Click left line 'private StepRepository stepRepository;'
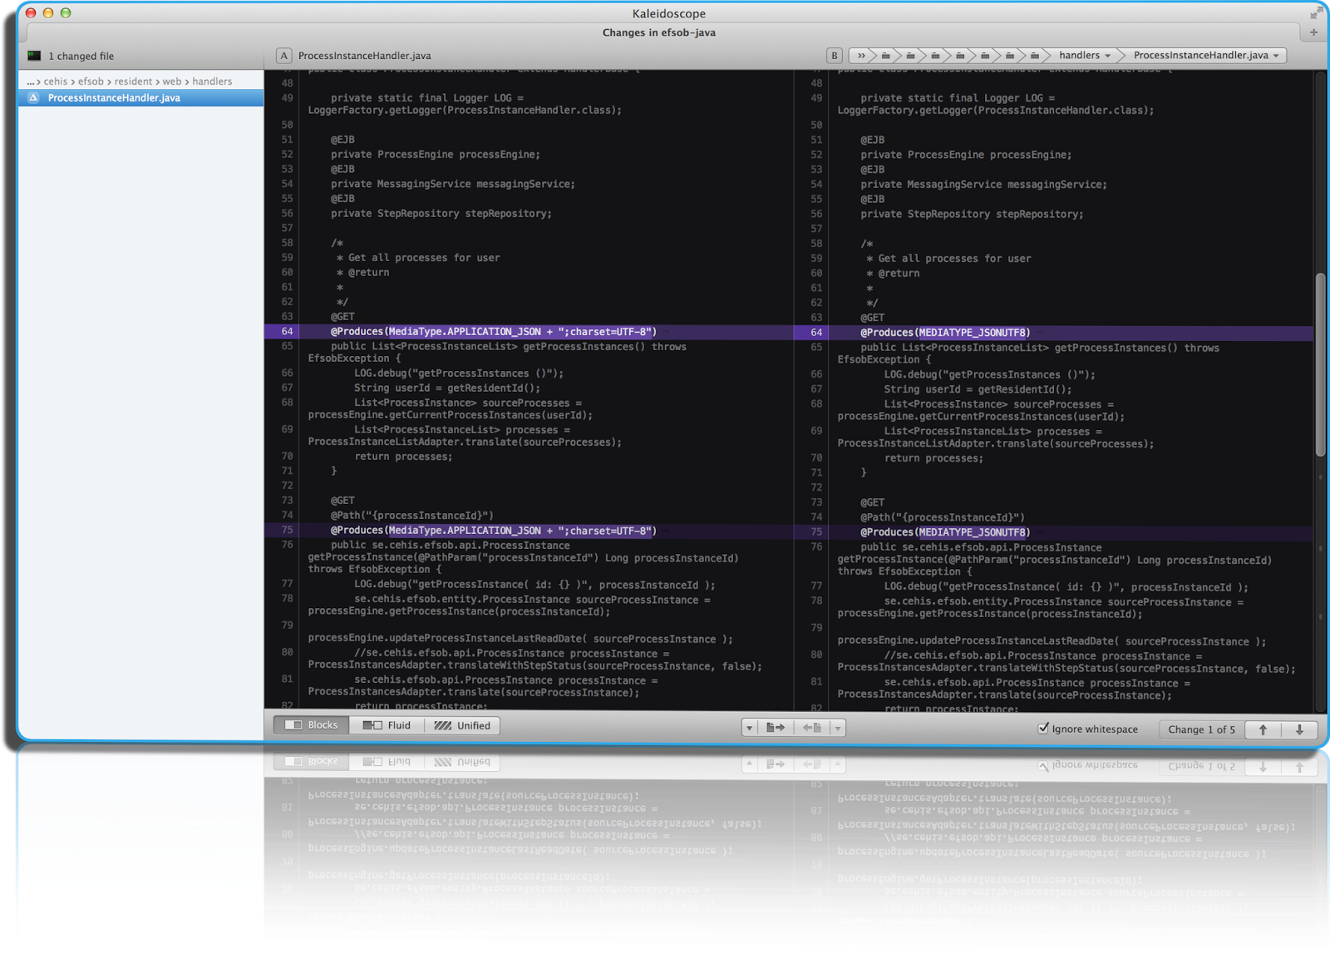The width and height of the screenshot is (1330, 964). tap(441, 214)
